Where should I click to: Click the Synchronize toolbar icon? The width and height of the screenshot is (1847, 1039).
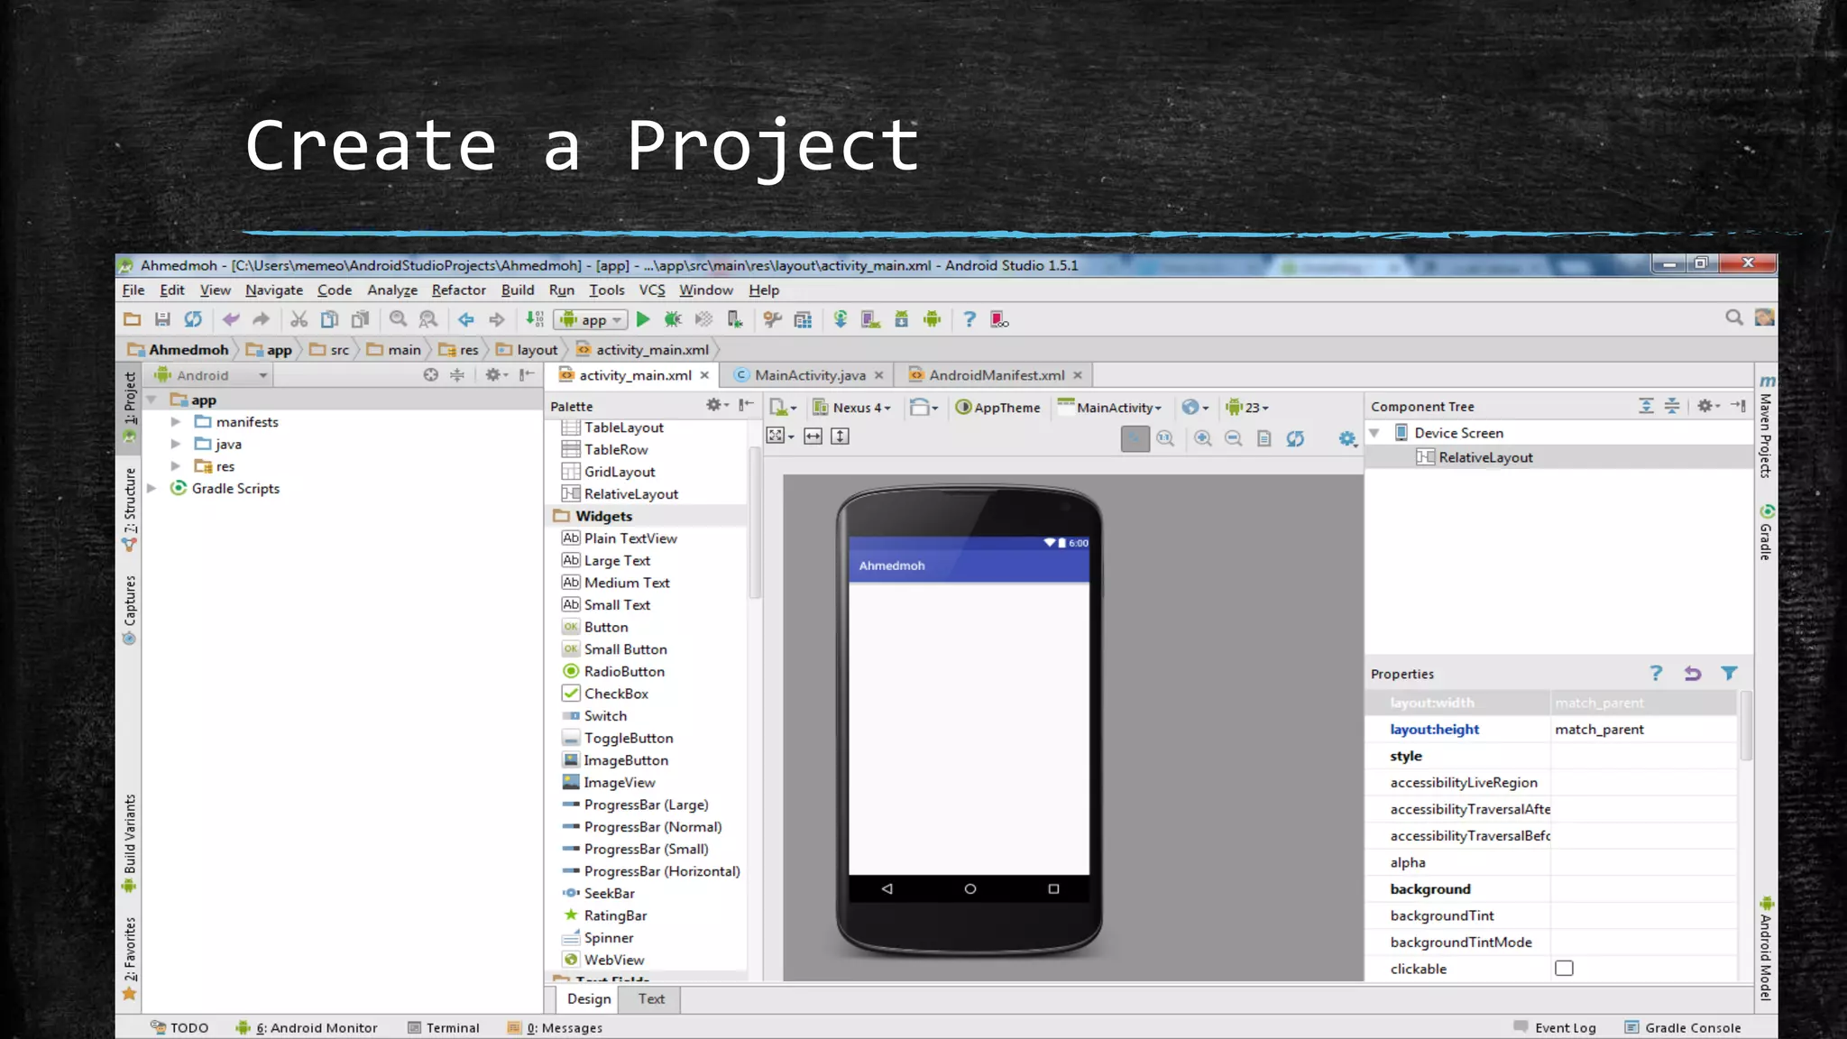(x=193, y=319)
